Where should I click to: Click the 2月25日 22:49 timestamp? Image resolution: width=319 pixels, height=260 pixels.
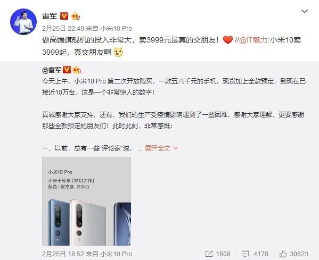(x=63, y=28)
